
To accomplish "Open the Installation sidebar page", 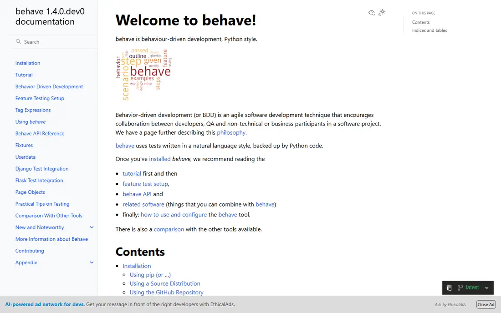I will click(x=28, y=63).
